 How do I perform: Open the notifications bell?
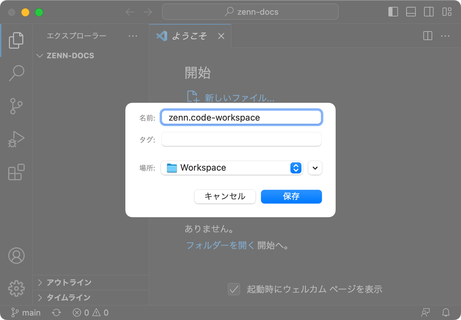click(x=446, y=313)
